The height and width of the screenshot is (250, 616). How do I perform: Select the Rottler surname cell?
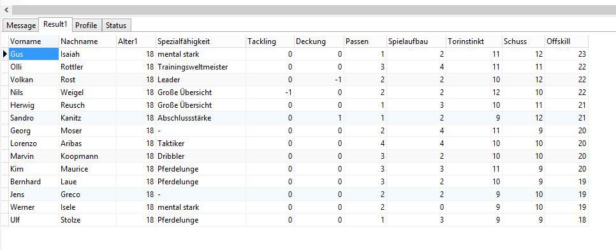coord(87,67)
